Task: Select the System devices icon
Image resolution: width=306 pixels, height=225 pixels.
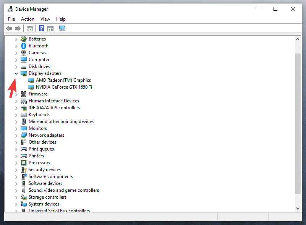Action: point(24,204)
